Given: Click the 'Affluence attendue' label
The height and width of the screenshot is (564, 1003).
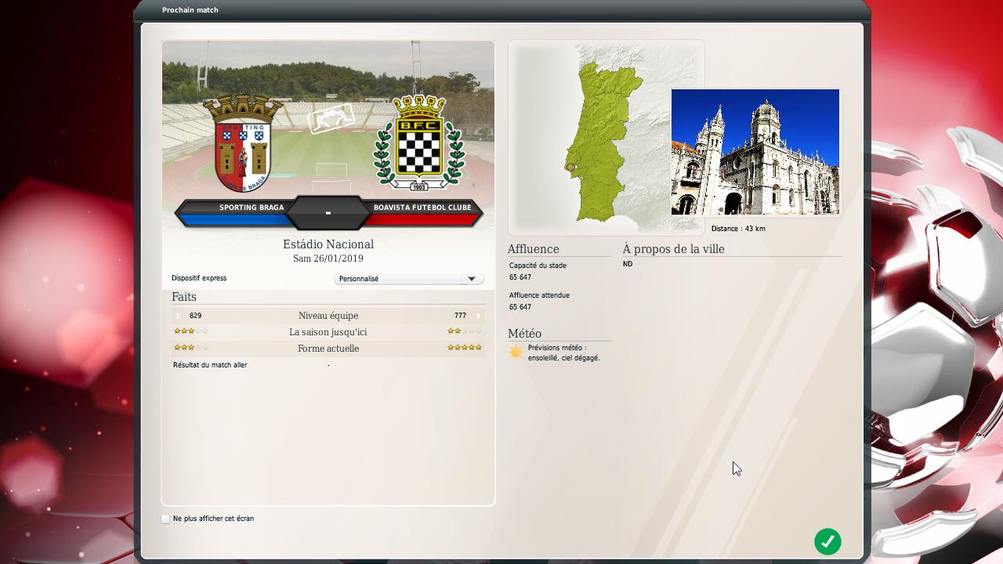Looking at the screenshot, I should pyautogui.click(x=539, y=295).
